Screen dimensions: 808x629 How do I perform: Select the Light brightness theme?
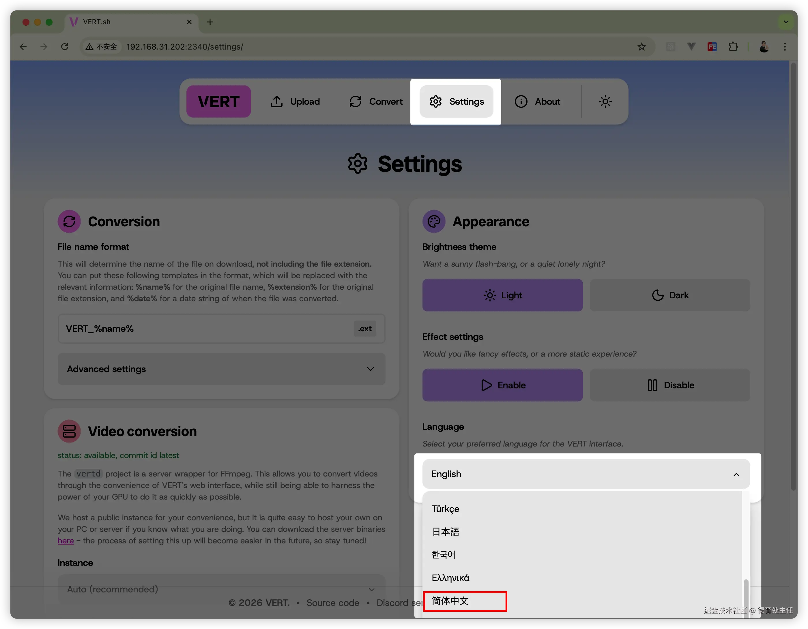(x=502, y=295)
